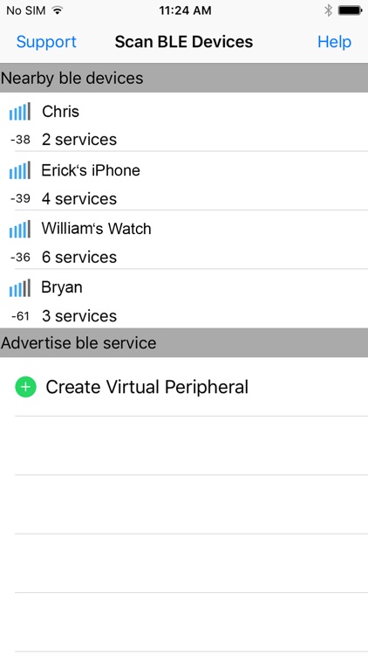Screen dimensions: 368x655
Task: Tap the Bluetooth icon in the status bar
Action: coord(329,10)
